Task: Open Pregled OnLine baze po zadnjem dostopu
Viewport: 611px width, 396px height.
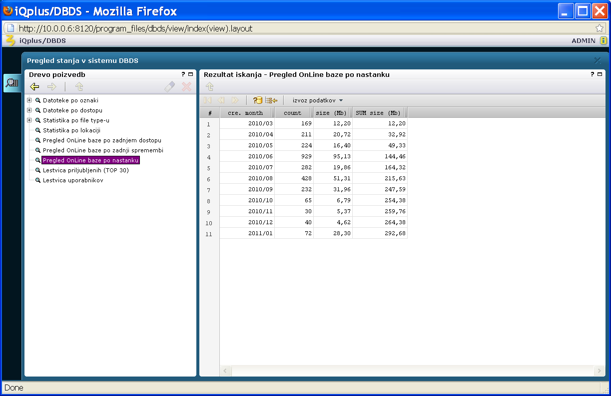Action: pyautogui.click(x=102, y=140)
